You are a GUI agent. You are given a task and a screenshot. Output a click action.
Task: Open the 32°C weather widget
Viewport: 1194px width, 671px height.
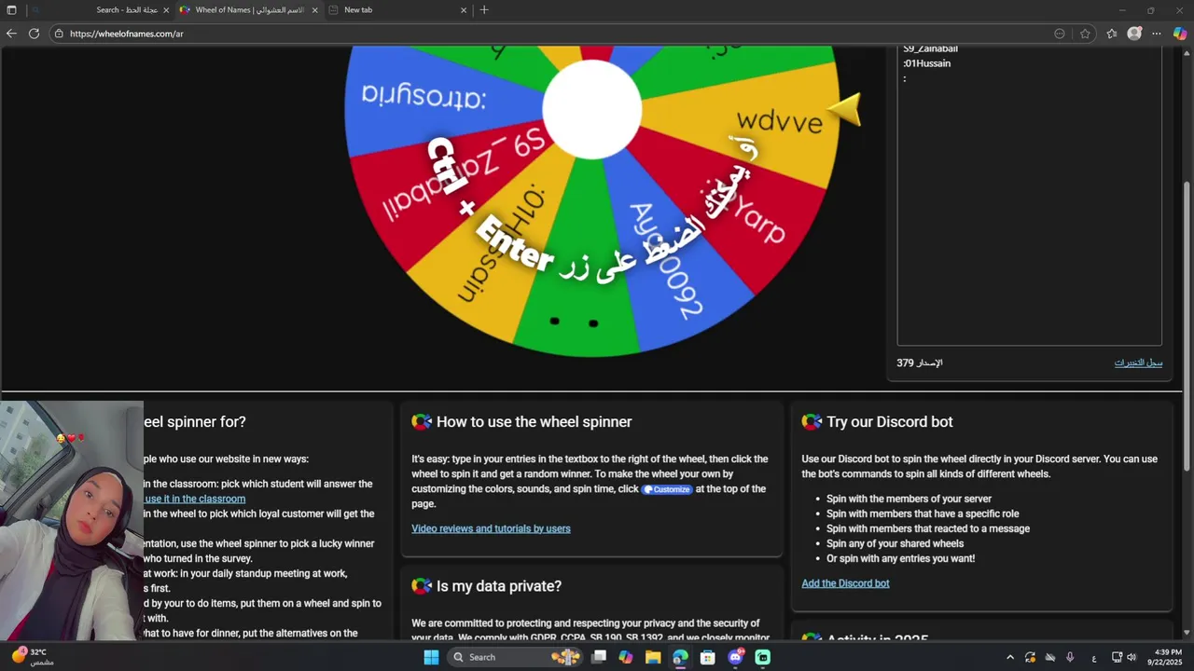[x=32, y=657]
